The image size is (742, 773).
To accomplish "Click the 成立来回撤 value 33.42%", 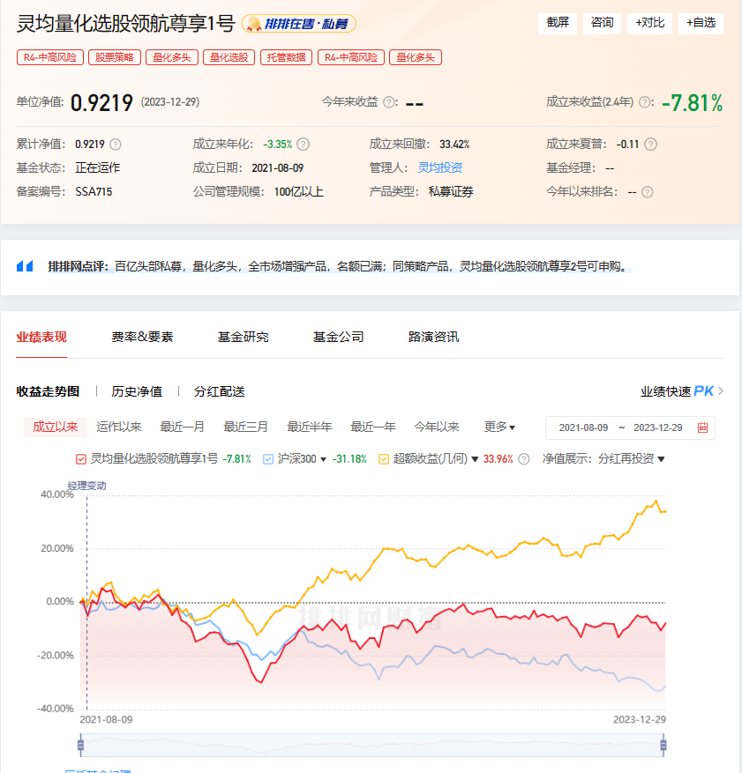I will point(454,145).
